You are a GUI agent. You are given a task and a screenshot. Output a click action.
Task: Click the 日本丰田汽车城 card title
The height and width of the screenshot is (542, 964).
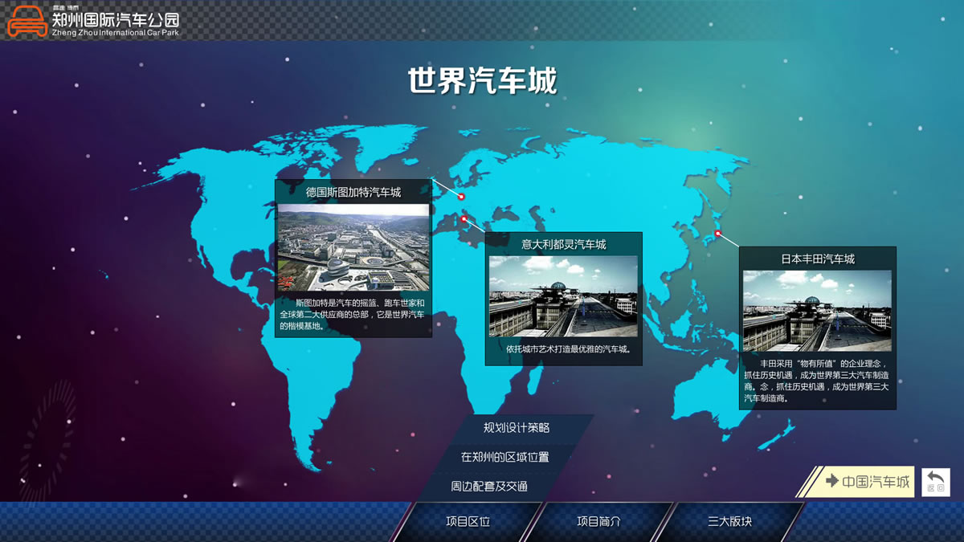818,259
